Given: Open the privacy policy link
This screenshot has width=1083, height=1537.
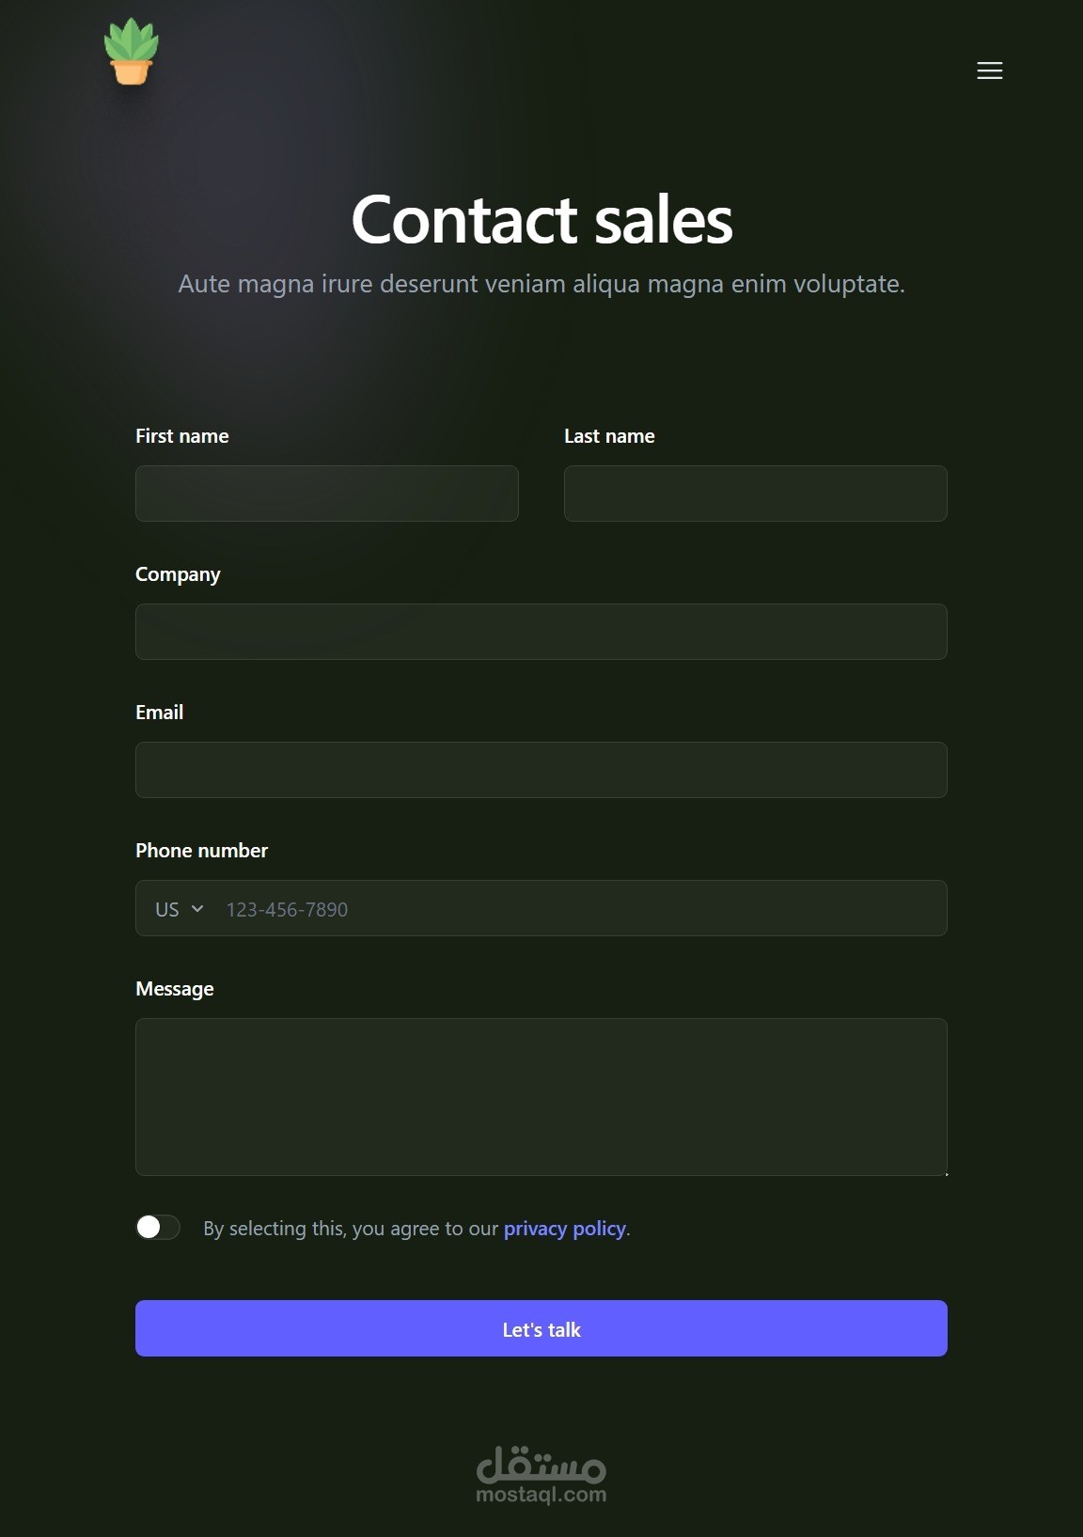Looking at the screenshot, I should (x=564, y=1229).
